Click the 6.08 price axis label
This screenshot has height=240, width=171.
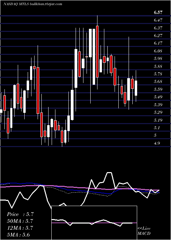(158, 51)
